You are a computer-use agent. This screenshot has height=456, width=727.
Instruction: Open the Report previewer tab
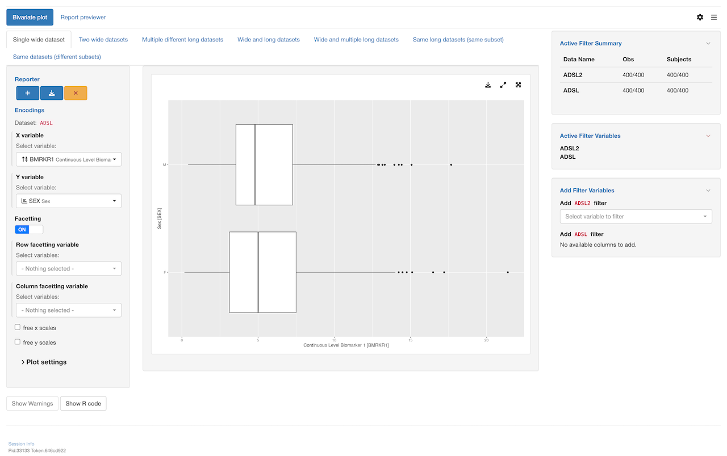point(83,18)
